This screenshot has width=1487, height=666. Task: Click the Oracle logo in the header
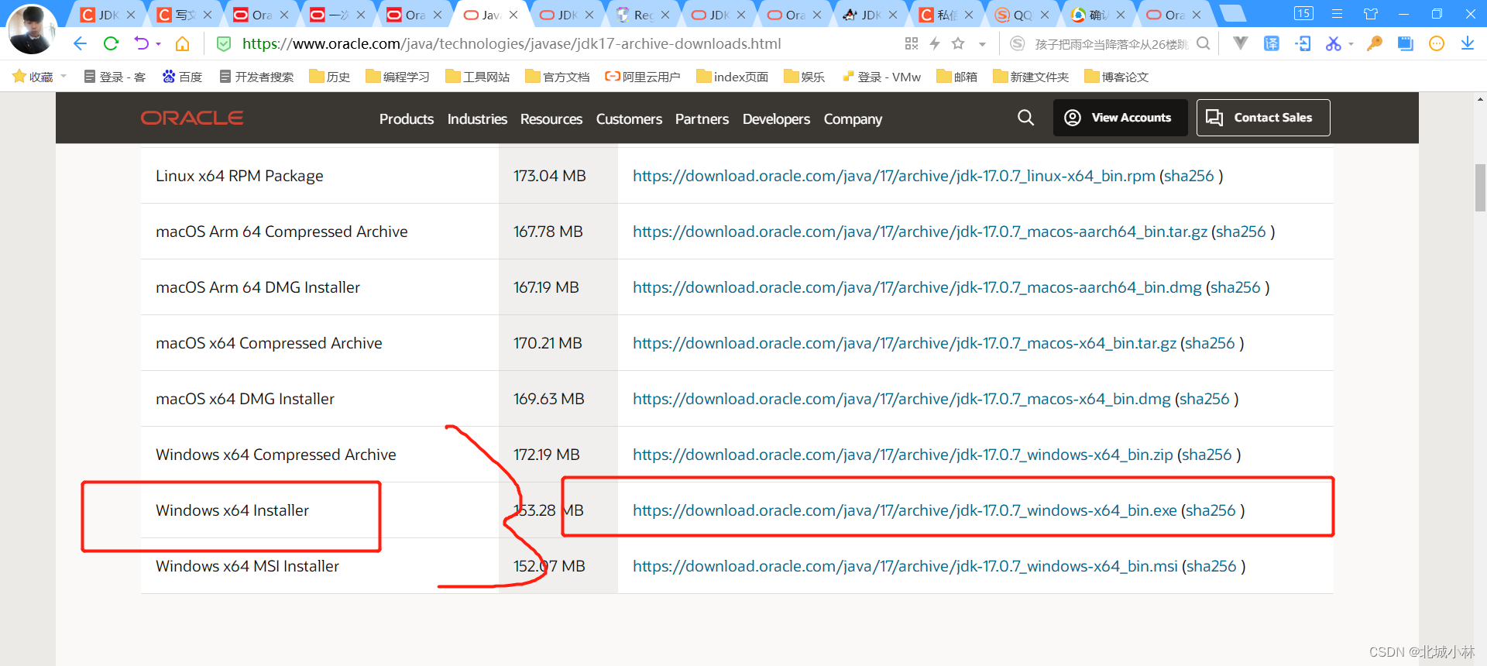click(x=192, y=118)
